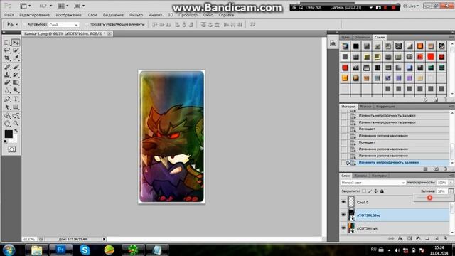455x256 pixels.
Task: Open the Screen Mode dropdown
Action: point(79,6)
